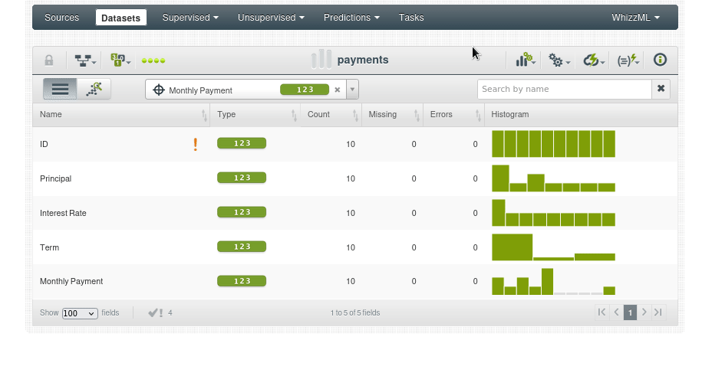Show dataset info panel

pyautogui.click(x=660, y=61)
